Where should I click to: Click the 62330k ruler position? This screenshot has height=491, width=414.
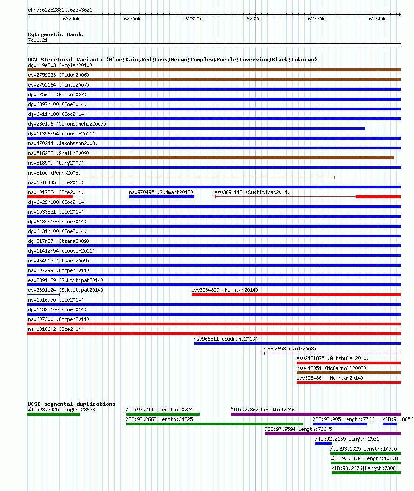pyautogui.click(x=316, y=19)
